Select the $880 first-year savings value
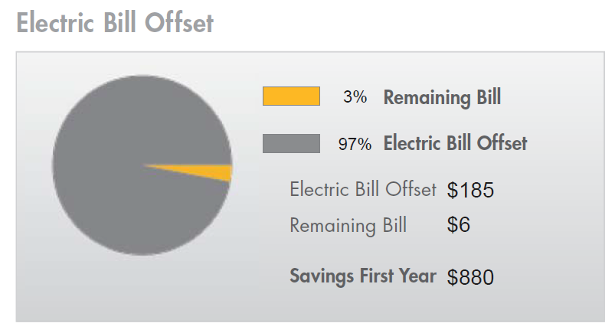Screen dimensions: 615x333 (470, 277)
